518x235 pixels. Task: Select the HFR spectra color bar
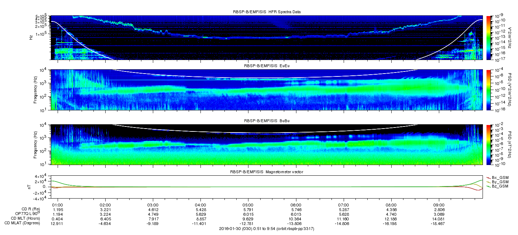[x=488, y=37]
